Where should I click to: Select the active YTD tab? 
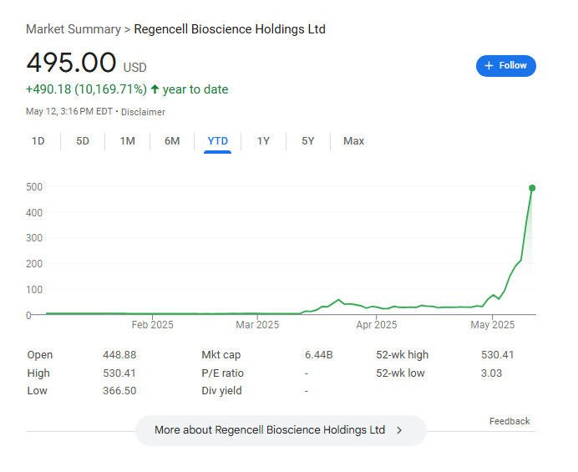click(x=217, y=141)
